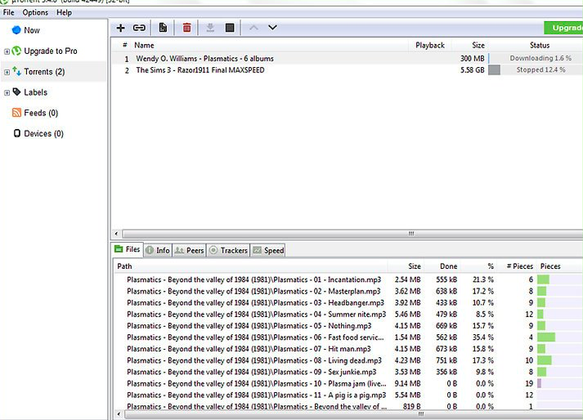Click the Devices phone icon
Screen dimensions: 583x420
point(16,133)
